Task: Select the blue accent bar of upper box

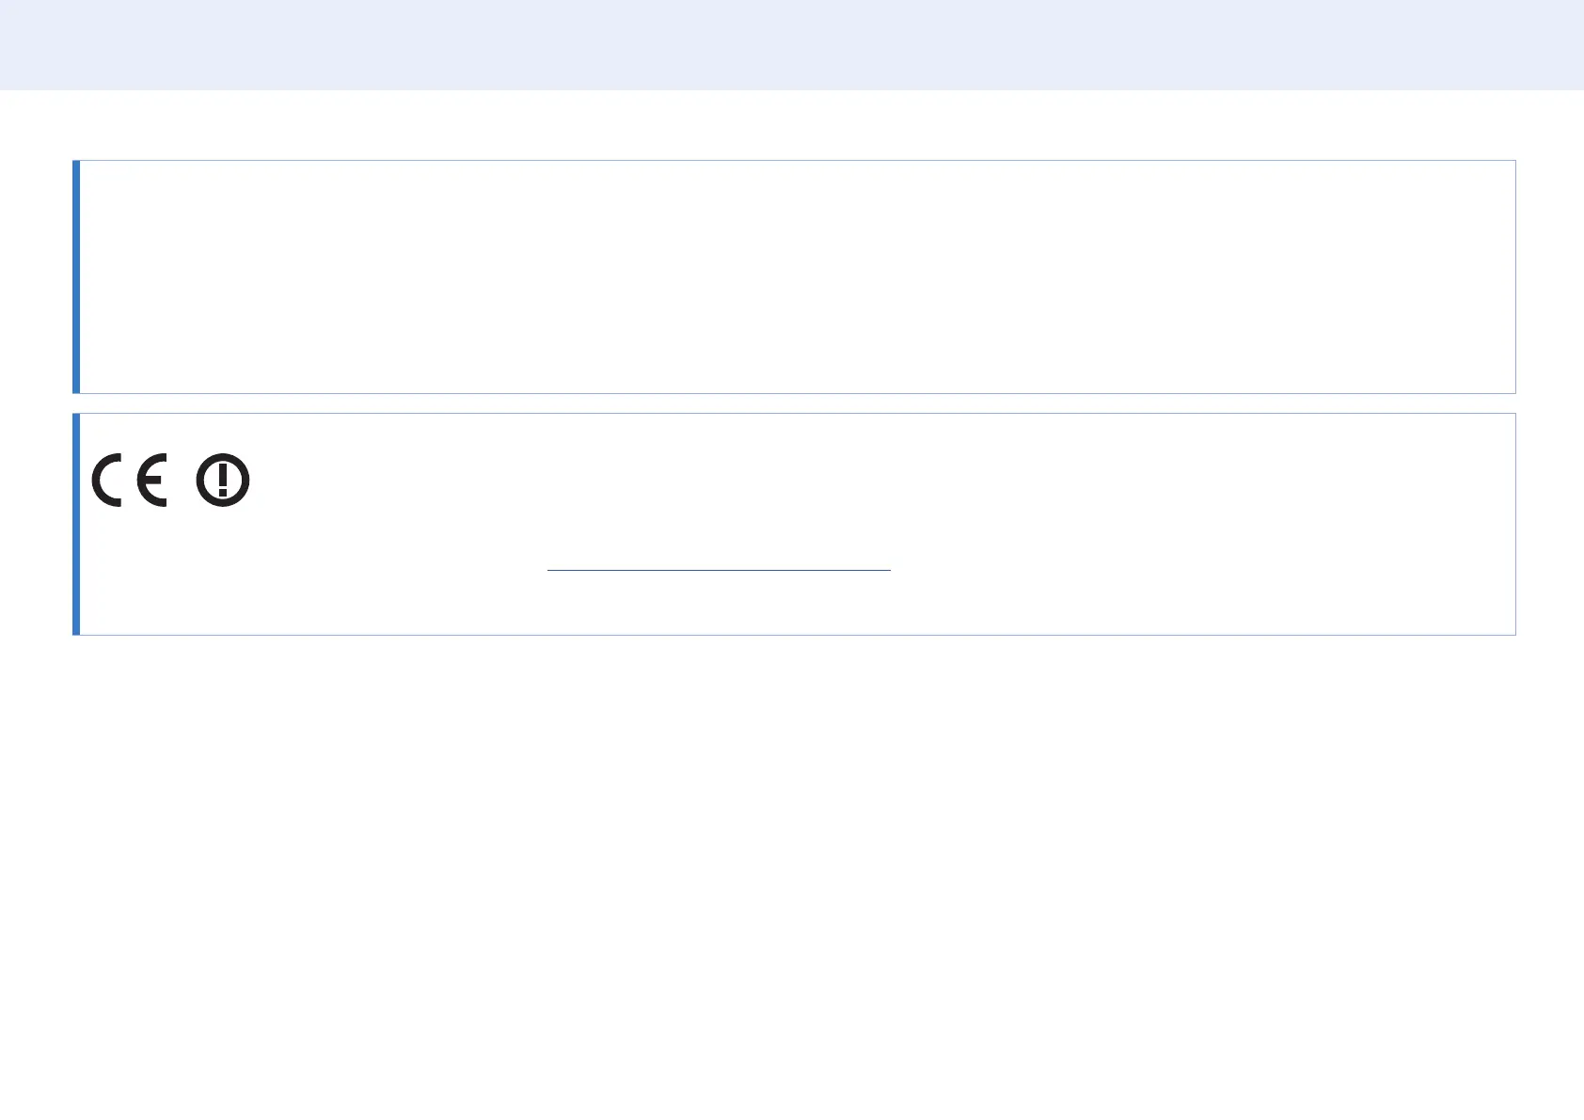Action: [76, 276]
